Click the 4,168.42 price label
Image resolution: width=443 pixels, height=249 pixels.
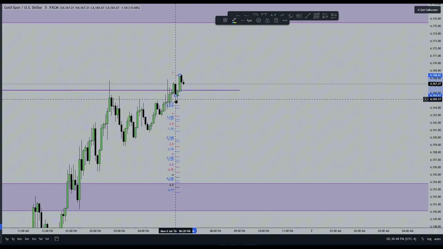[x=435, y=75]
